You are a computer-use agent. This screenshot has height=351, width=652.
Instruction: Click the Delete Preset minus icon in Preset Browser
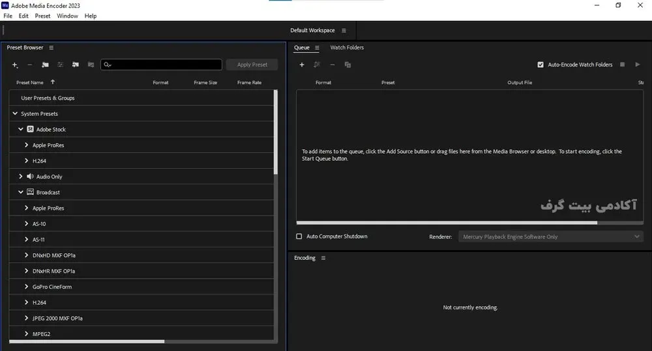click(x=30, y=65)
